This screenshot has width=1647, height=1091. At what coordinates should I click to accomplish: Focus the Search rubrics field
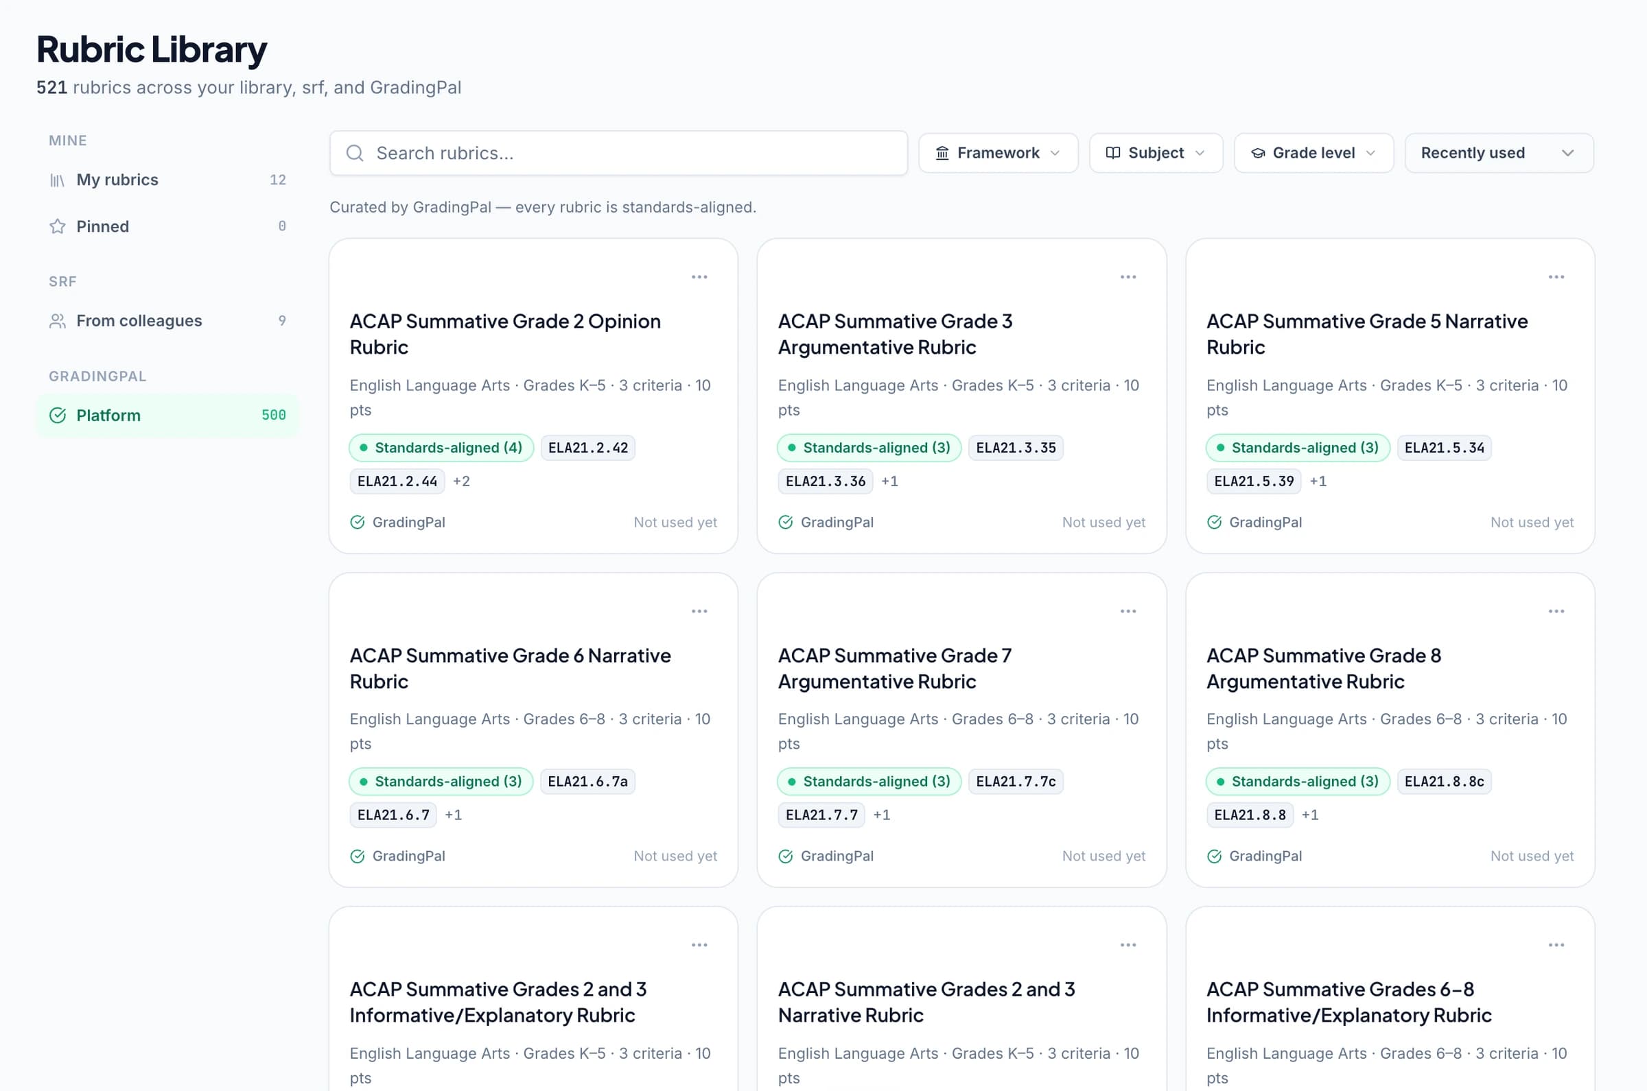[618, 153]
